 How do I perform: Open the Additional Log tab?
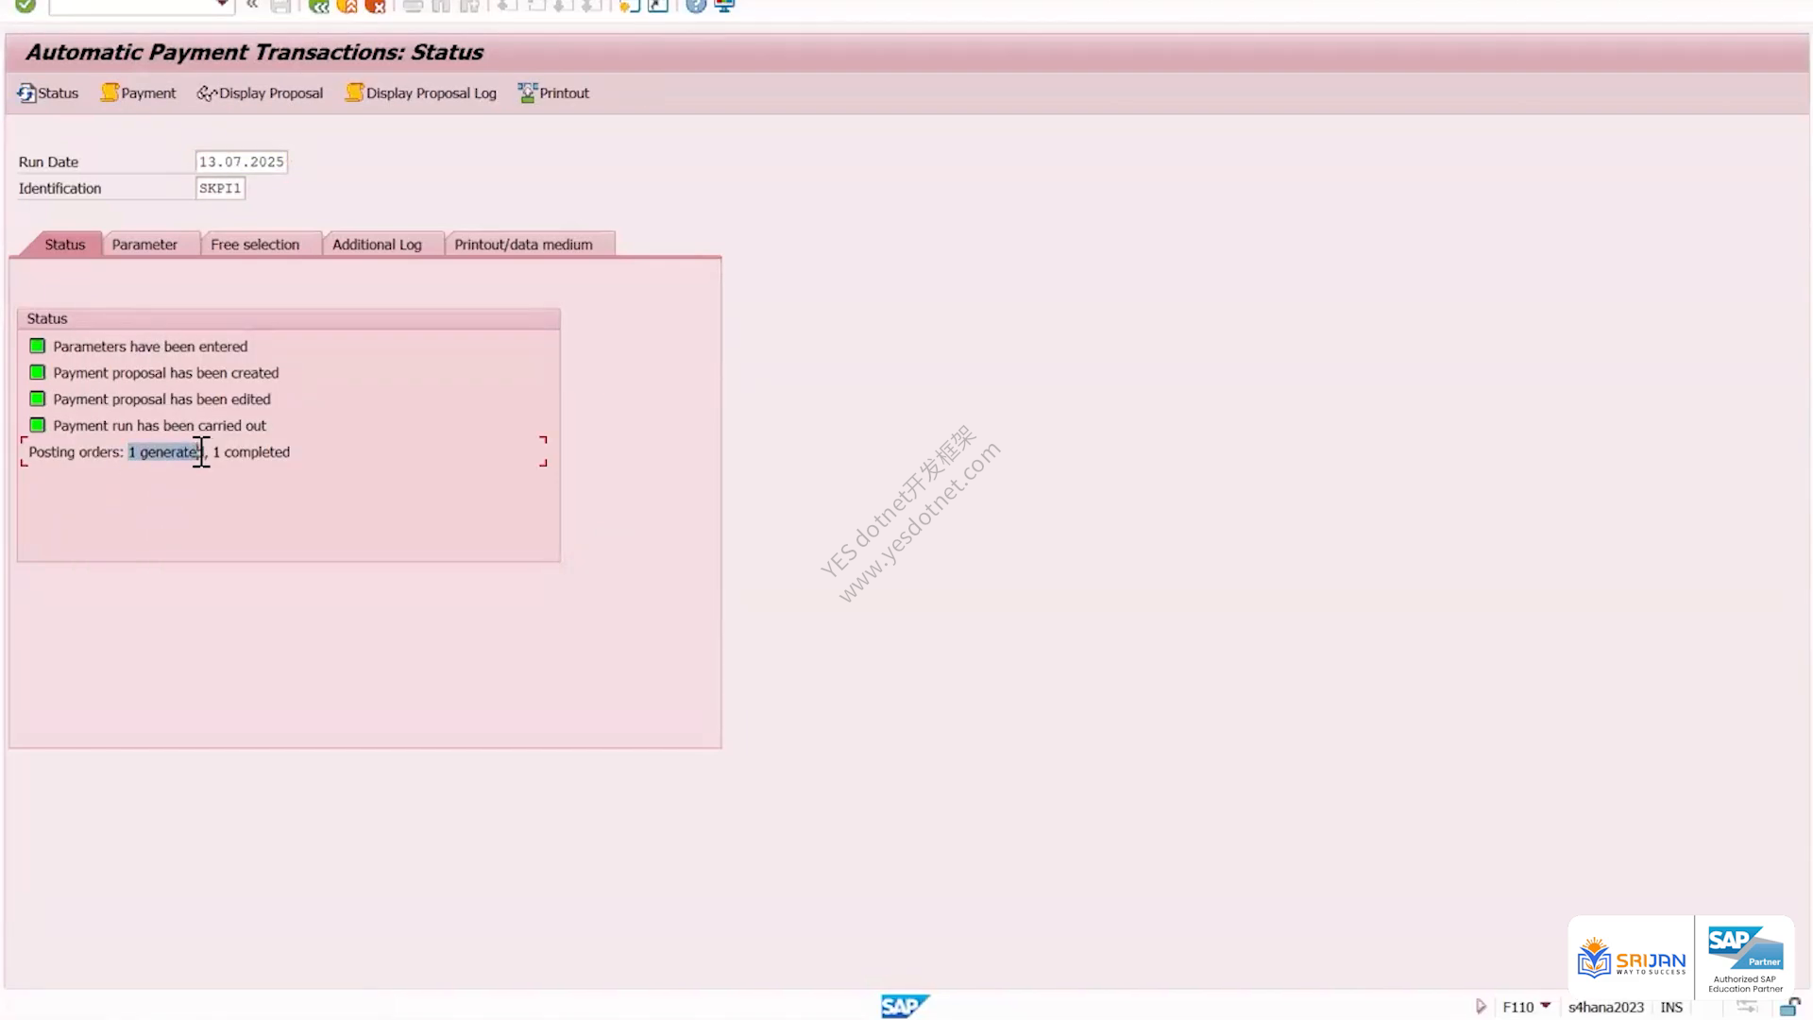(x=377, y=245)
